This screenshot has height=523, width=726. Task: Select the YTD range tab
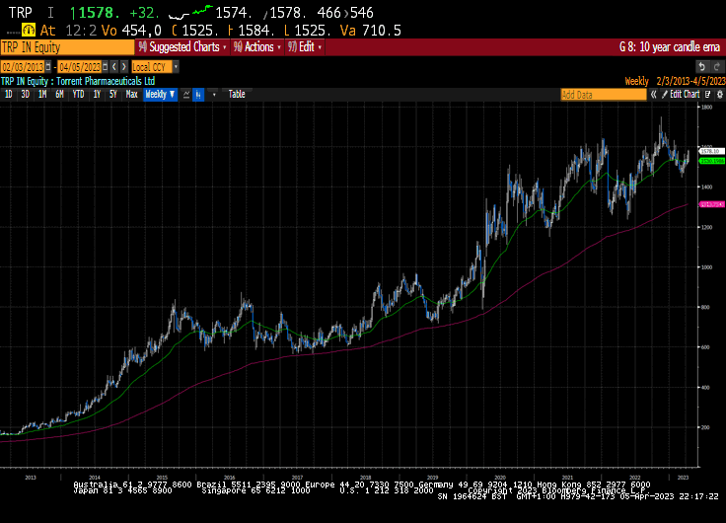[78, 95]
